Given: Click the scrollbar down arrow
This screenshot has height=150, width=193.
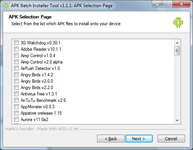Looking at the screenshot, I should [x=177, y=121].
